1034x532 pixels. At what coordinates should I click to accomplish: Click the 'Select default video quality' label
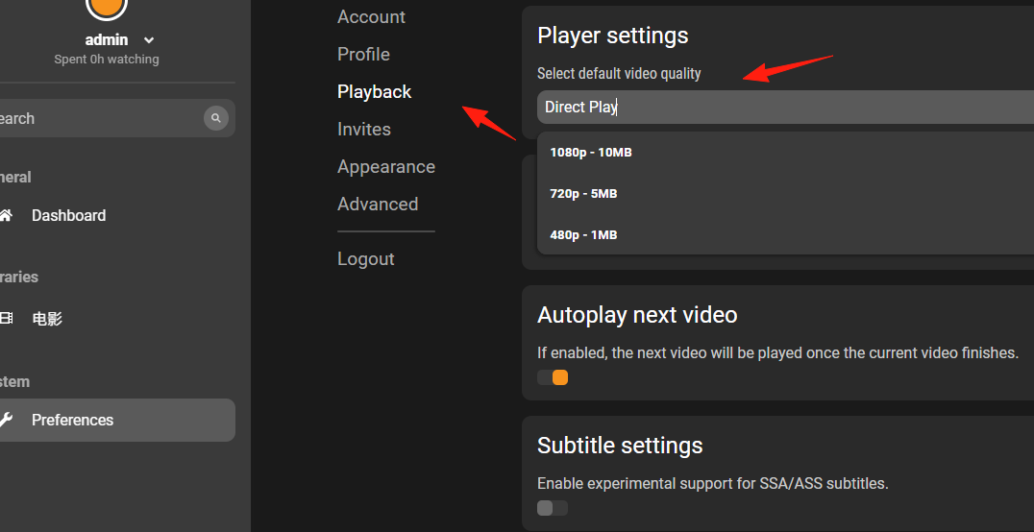tap(619, 74)
